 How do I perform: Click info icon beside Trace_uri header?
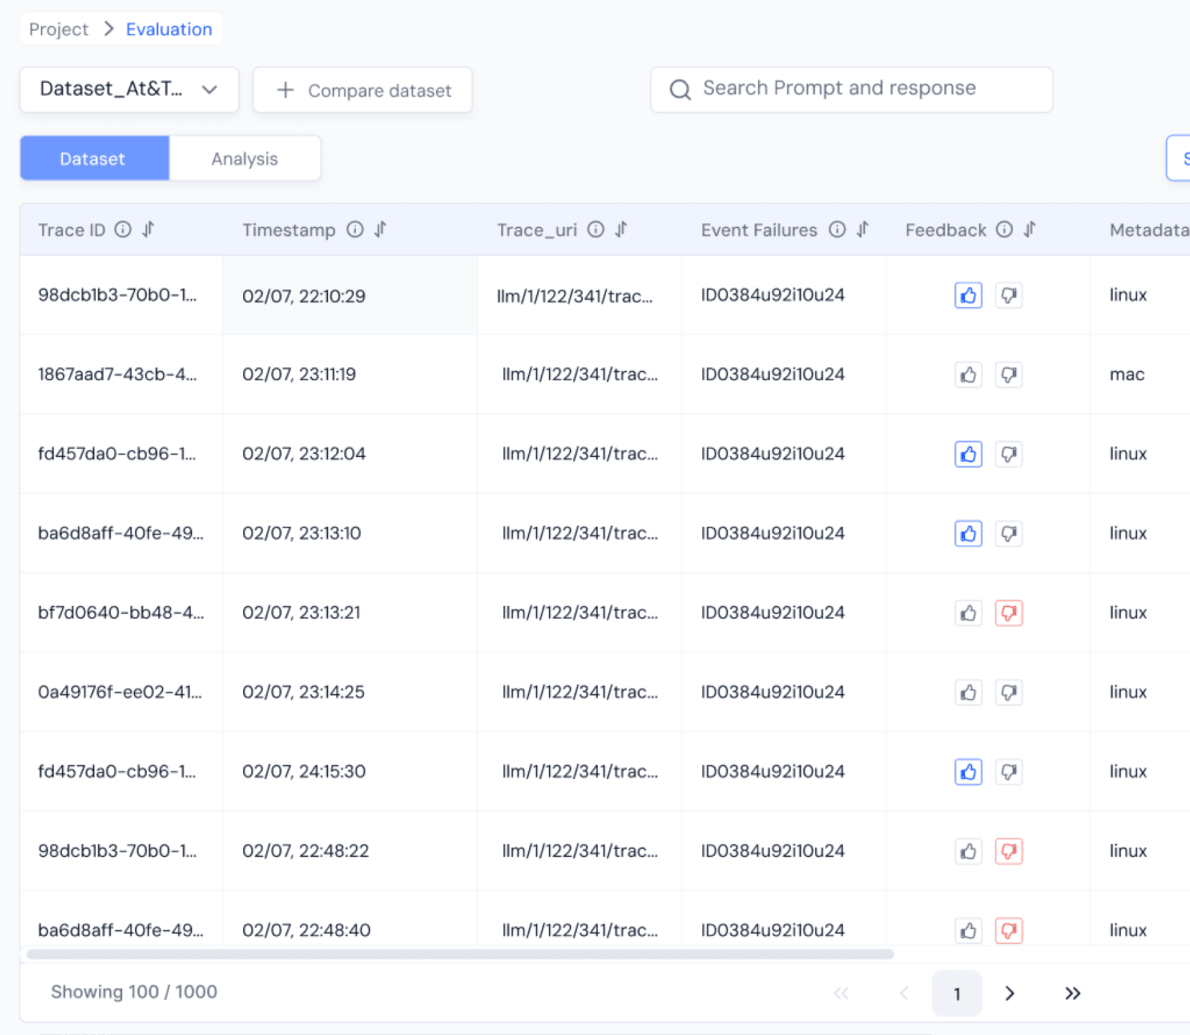pos(596,230)
